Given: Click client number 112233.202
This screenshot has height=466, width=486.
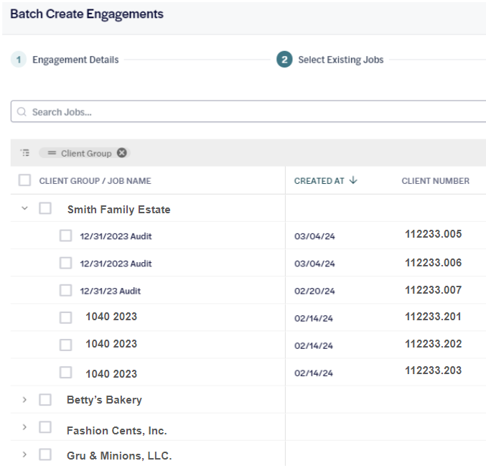Looking at the screenshot, I should click(433, 343).
